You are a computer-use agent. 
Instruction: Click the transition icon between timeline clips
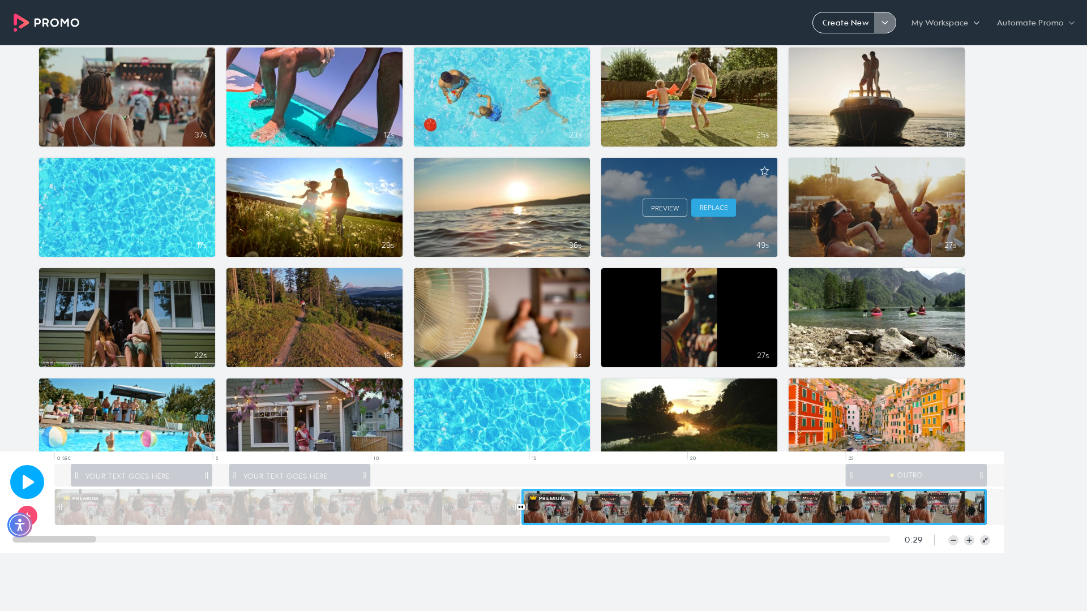521,507
